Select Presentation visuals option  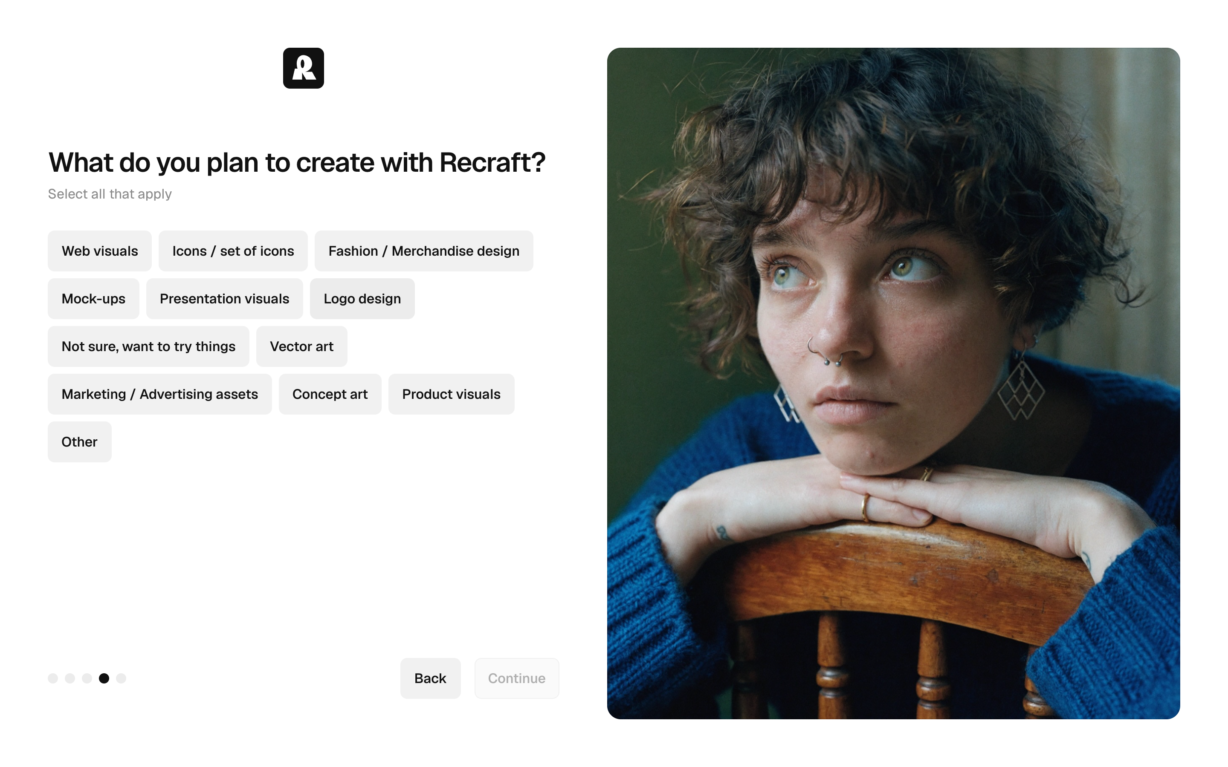pos(224,299)
